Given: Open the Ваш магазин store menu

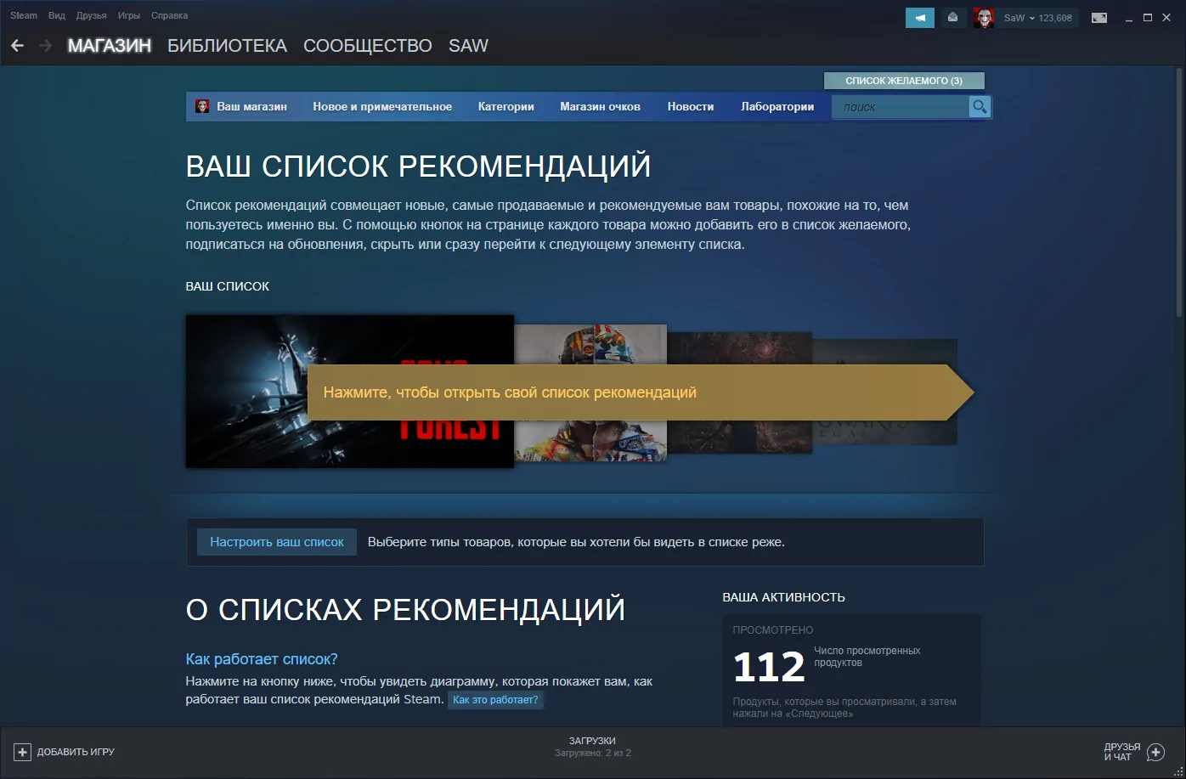Looking at the screenshot, I should tap(251, 106).
